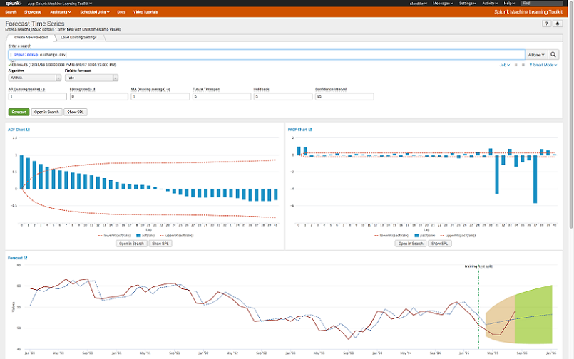Image resolution: width=574 pixels, height=359 pixels.
Task: Open the question mark help button
Action: (546, 24)
